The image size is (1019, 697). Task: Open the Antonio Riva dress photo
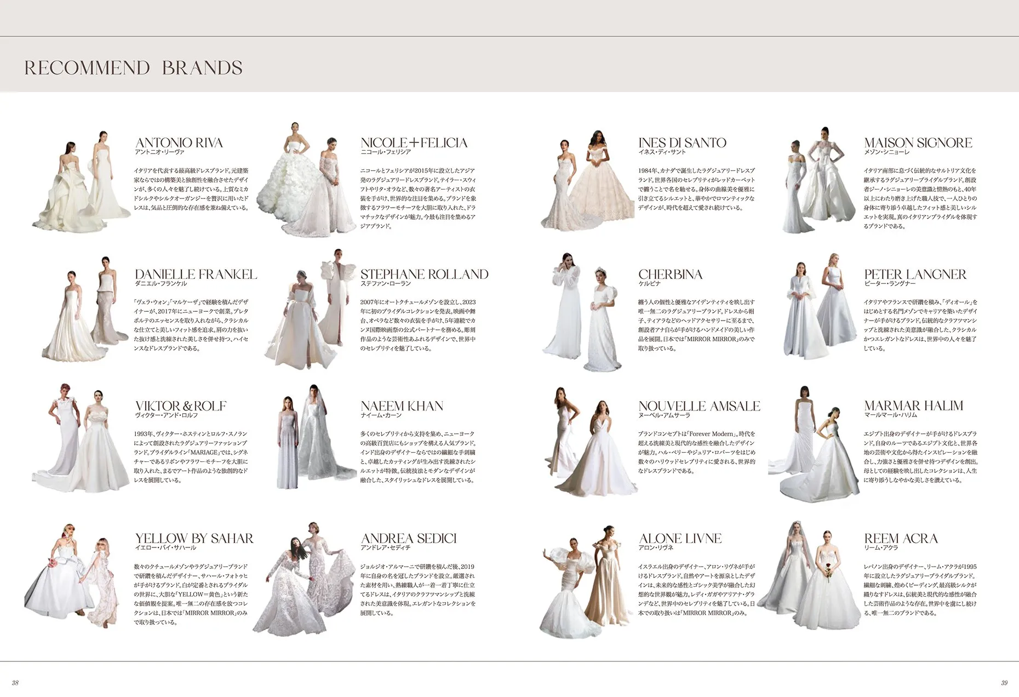click(x=82, y=181)
